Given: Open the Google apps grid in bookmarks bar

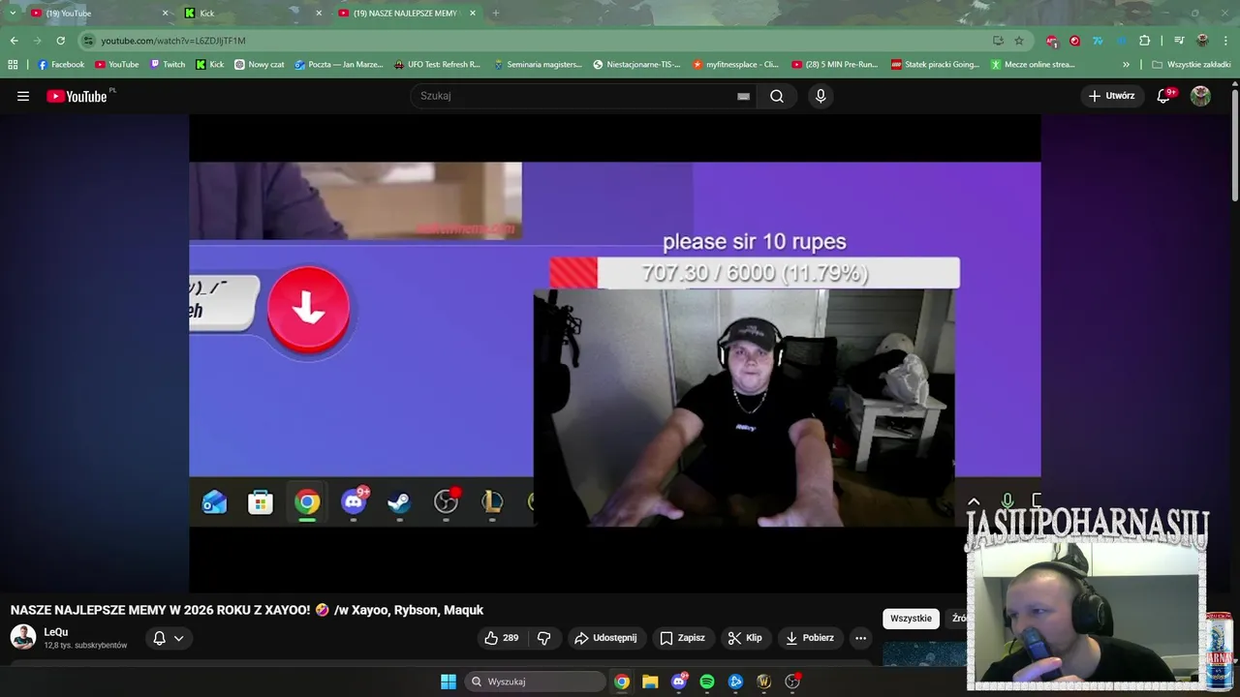Looking at the screenshot, I should click(x=13, y=65).
